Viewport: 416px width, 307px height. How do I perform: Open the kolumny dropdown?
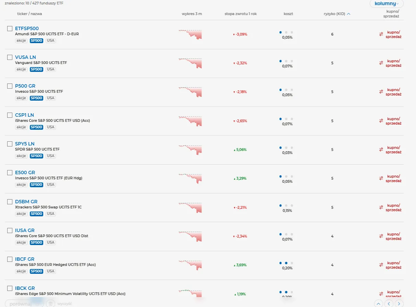[x=386, y=4]
